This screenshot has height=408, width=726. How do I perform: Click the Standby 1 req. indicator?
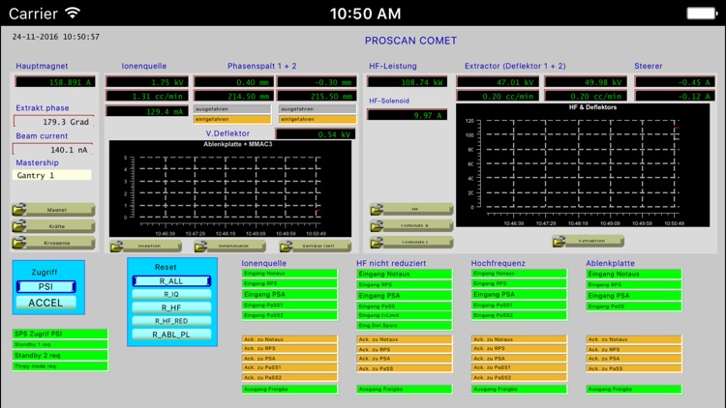point(60,344)
